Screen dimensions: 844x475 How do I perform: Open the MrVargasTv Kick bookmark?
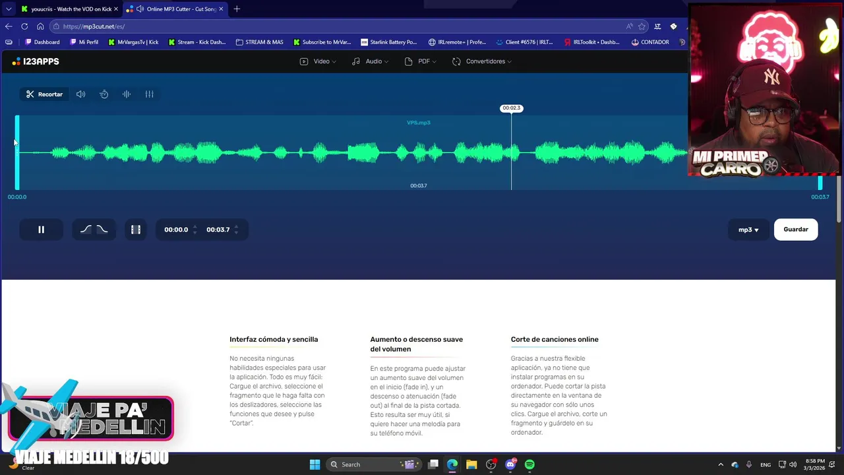point(133,42)
